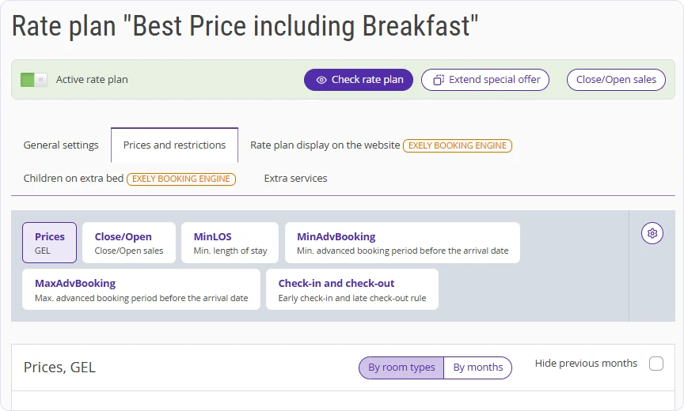This screenshot has height=411, width=684.
Task: Select By room types view
Action: click(401, 368)
